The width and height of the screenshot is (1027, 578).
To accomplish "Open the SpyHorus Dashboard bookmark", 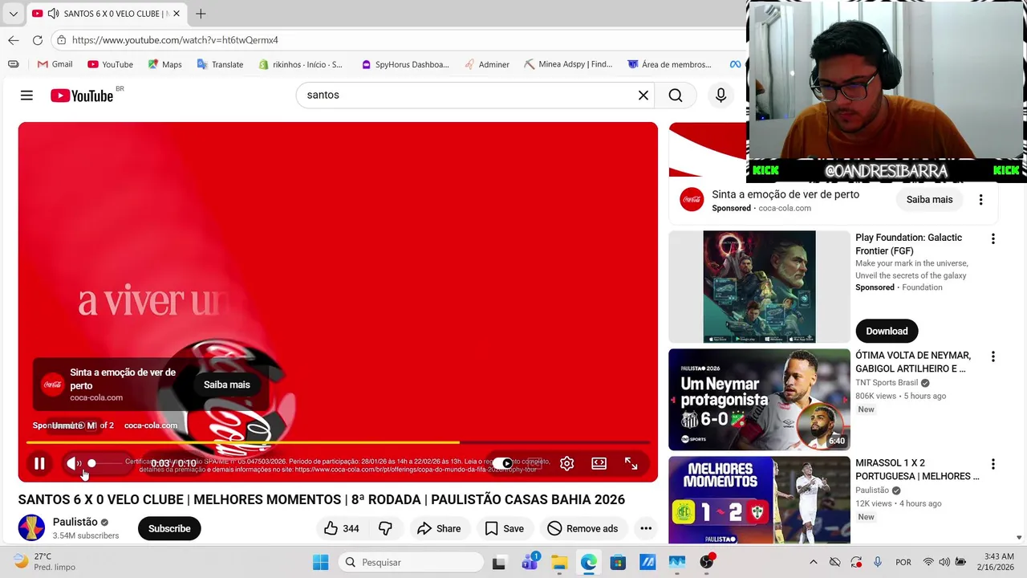I will coord(405,64).
